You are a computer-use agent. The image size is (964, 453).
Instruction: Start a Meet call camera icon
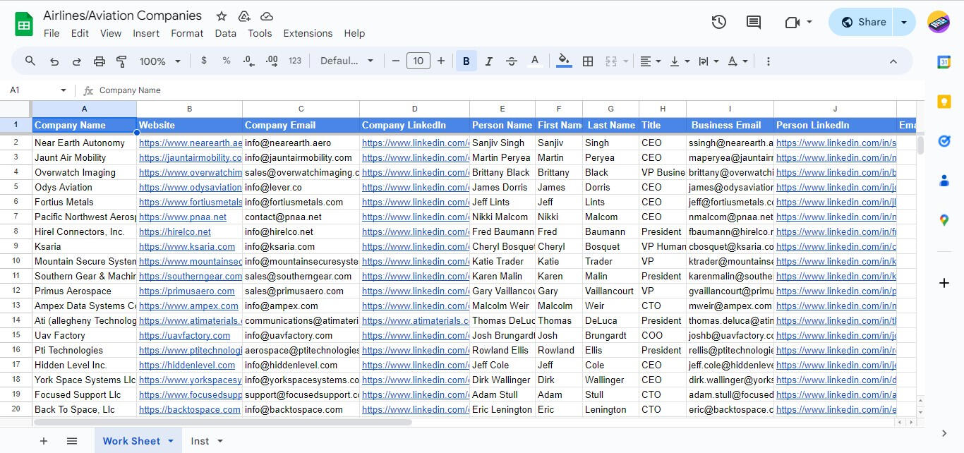792,22
